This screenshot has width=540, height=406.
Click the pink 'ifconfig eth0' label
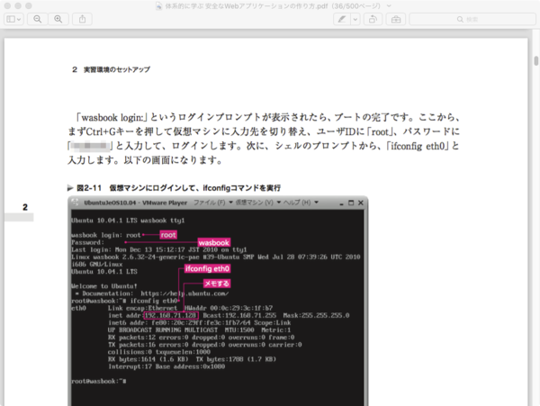click(x=207, y=268)
